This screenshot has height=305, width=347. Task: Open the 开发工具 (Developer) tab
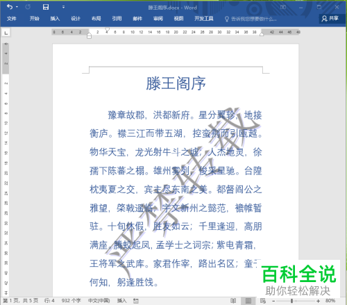coord(204,19)
